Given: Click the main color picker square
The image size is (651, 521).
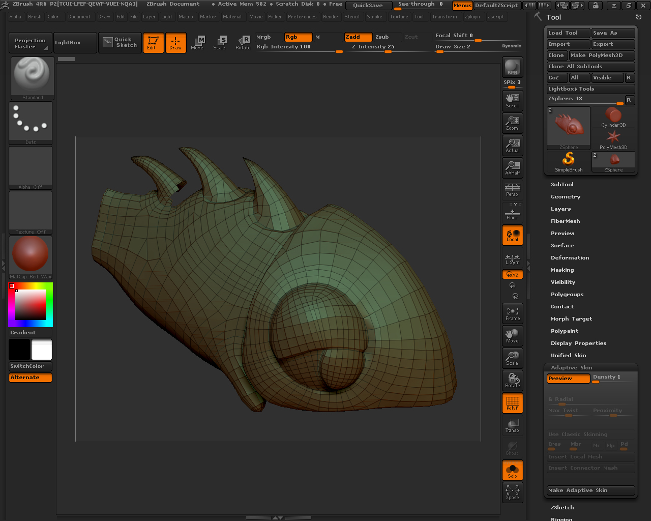Looking at the screenshot, I should [31, 305].
